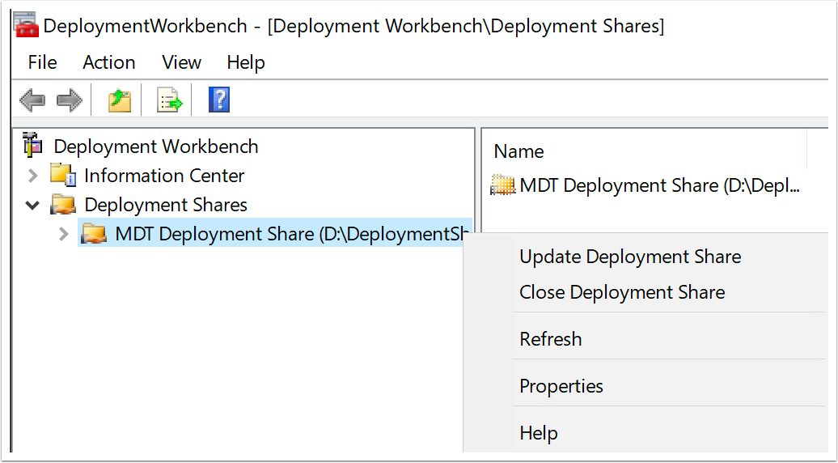Image resolution: width=838 pixels, height=463 pixels.
Task: Select Close Deployment Share in context menu
Action: coord(621,292)
